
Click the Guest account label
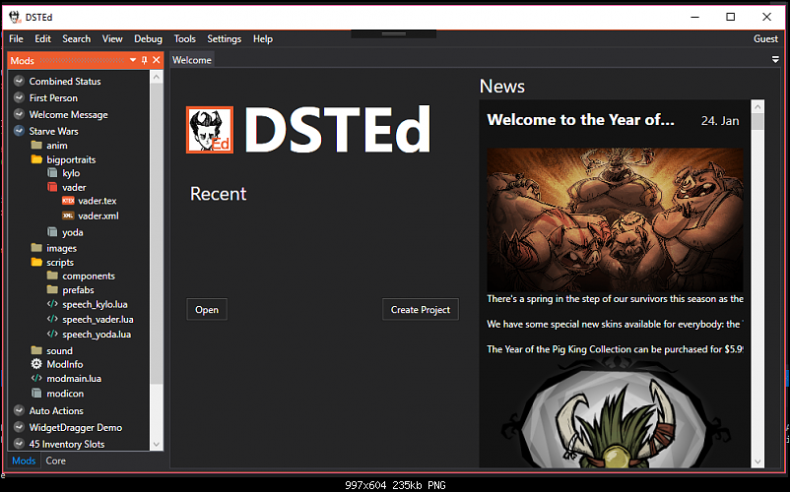point(765,38)
